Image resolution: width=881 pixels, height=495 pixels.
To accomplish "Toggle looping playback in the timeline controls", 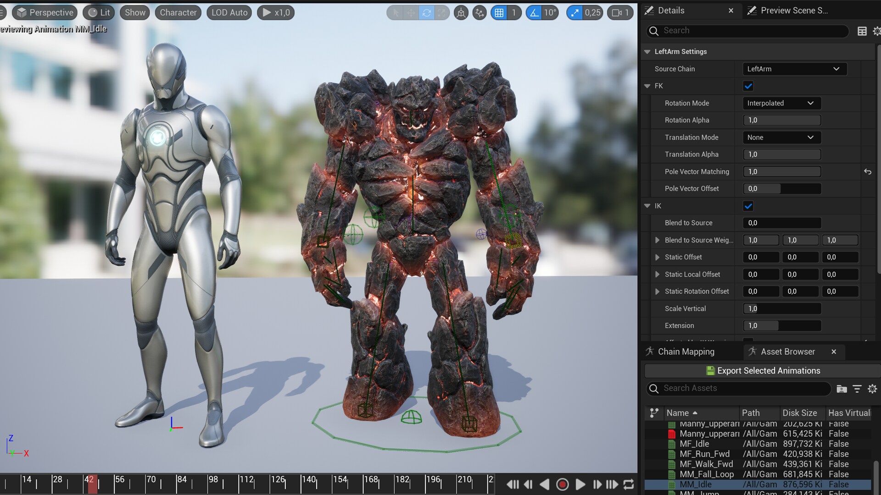I will click(628, 484).
